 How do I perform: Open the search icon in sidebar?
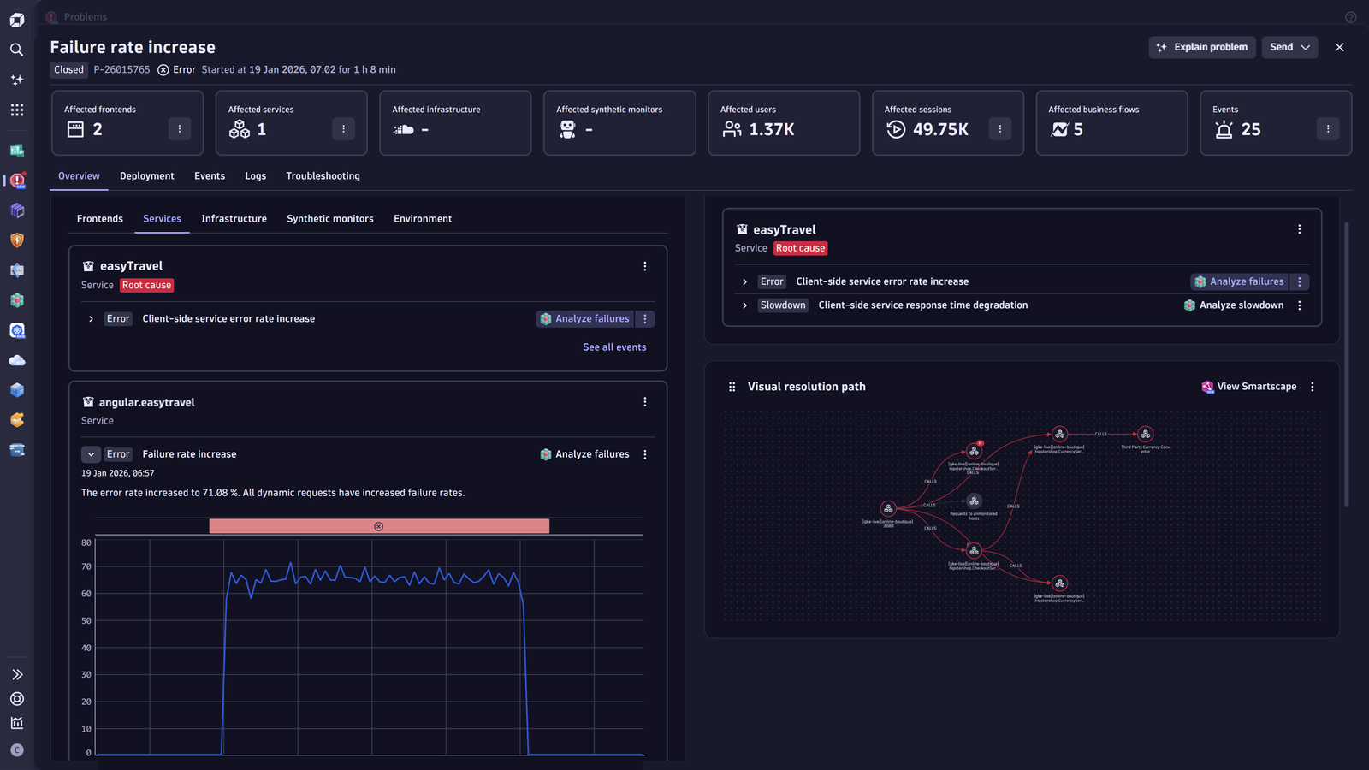16,50
